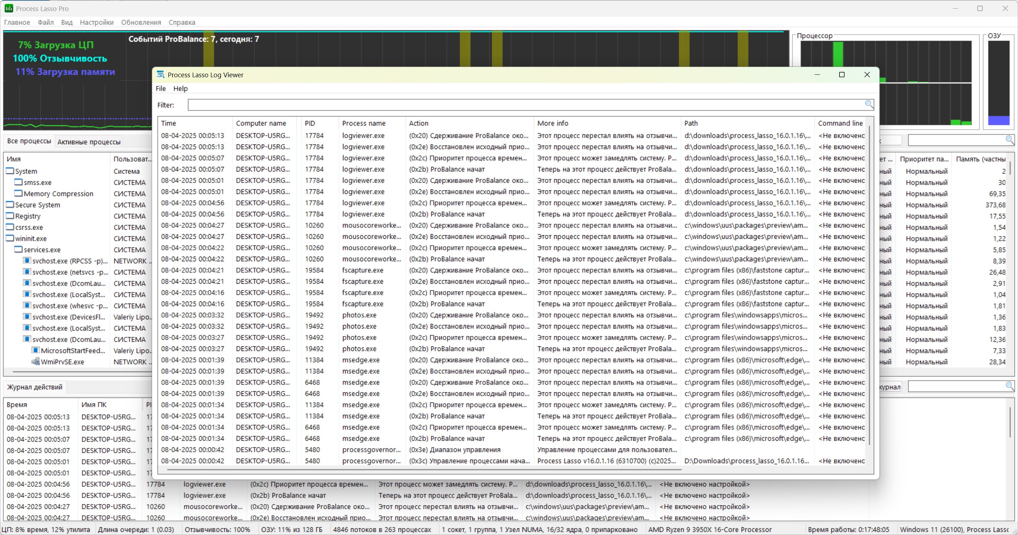Click the Memory Compression process icon

18,194
